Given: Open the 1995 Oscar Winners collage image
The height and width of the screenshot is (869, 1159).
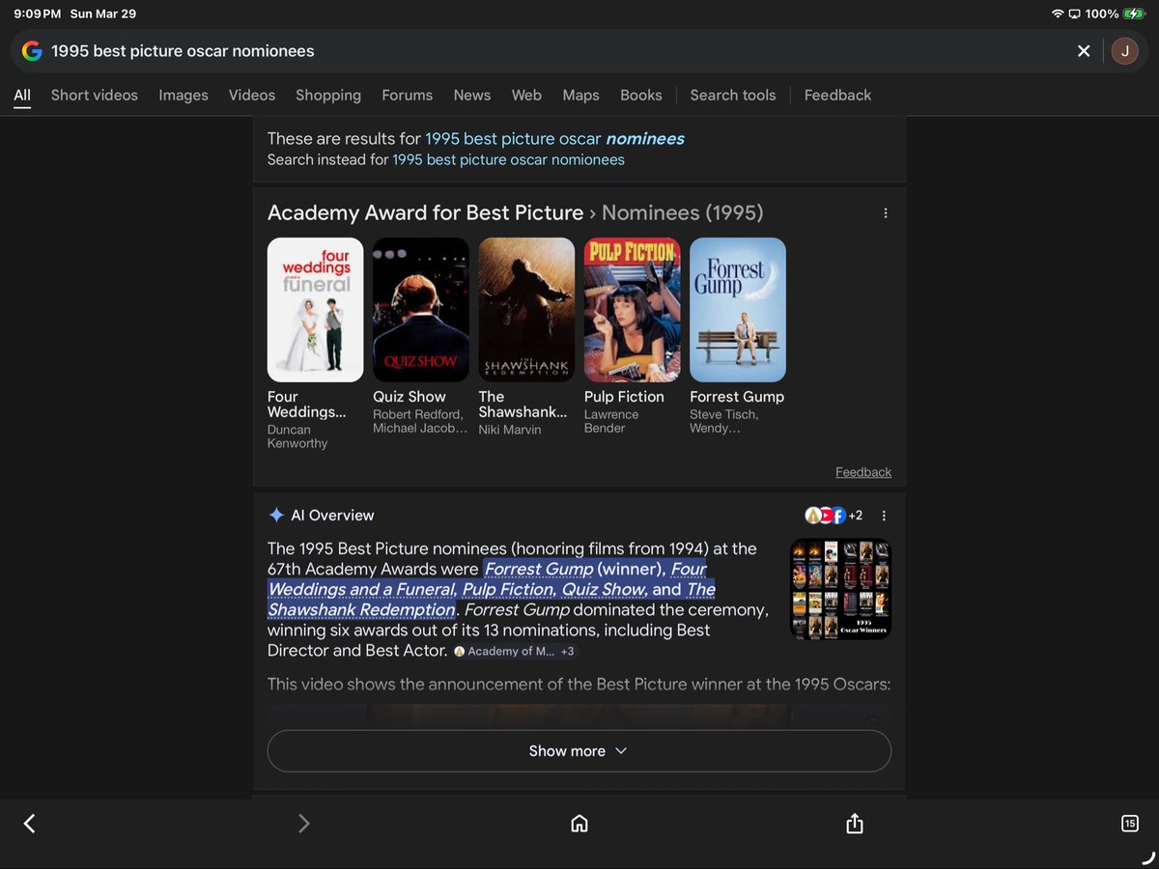Looking at the screenshot, I should click(840, 589).
